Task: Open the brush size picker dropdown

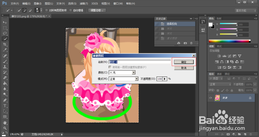Action: point(41,10)
